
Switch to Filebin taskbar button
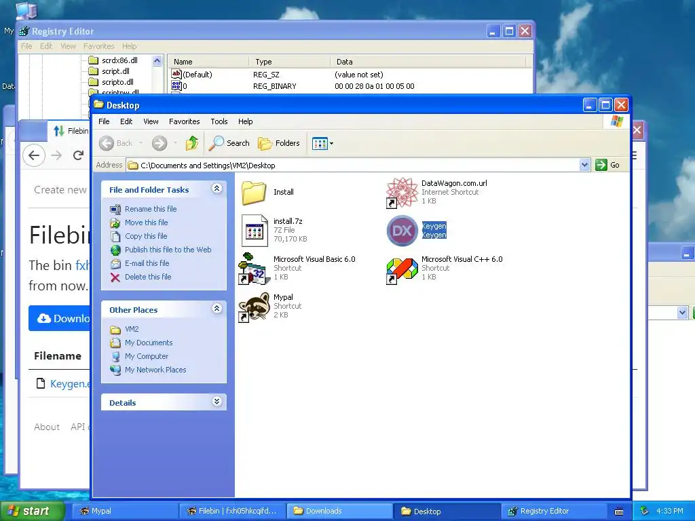(x=233, y=511)
